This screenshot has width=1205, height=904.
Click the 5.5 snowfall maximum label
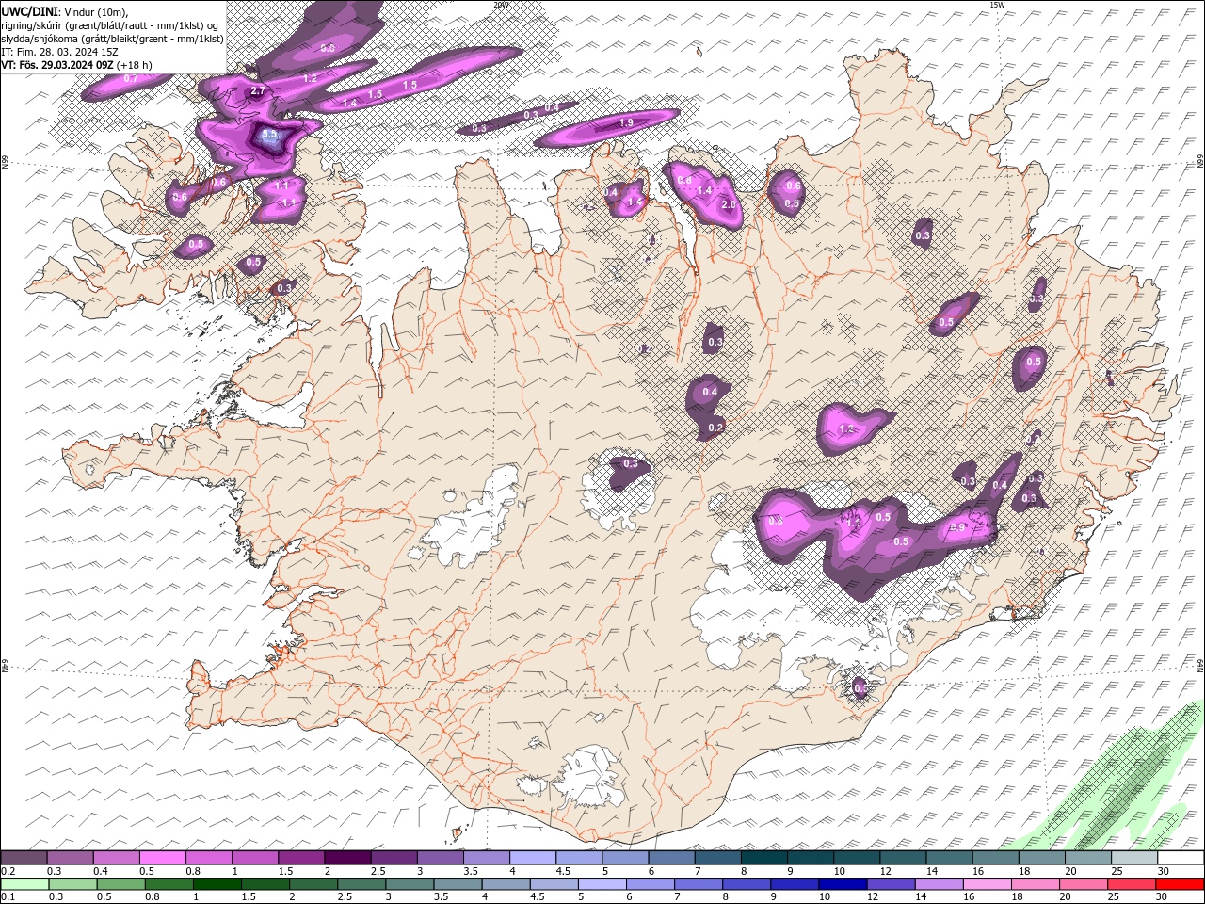coord(270,135)
